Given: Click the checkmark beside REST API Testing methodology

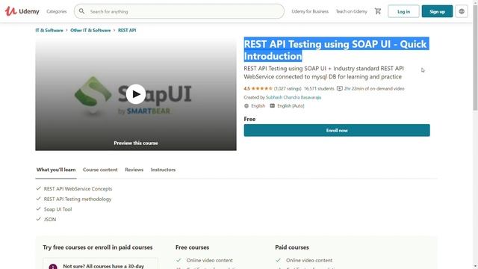Looking at the screenshot, I should coord(38,199).
